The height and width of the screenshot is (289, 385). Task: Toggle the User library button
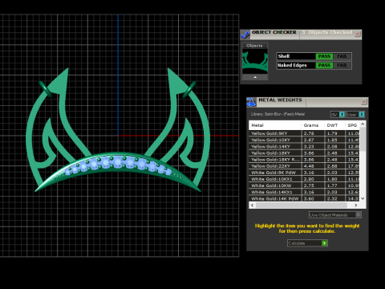pos(355,115)
